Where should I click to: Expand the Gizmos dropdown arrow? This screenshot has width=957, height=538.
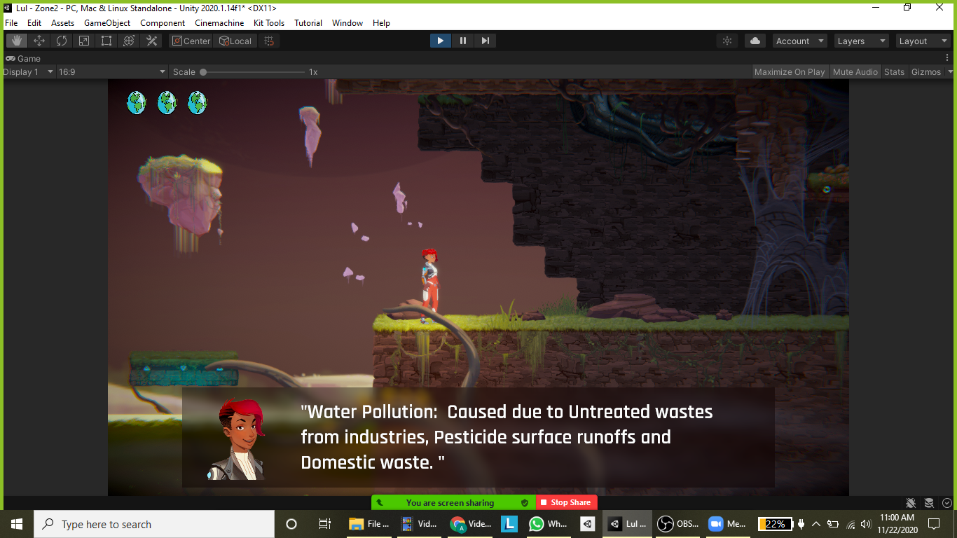(950, 71)
